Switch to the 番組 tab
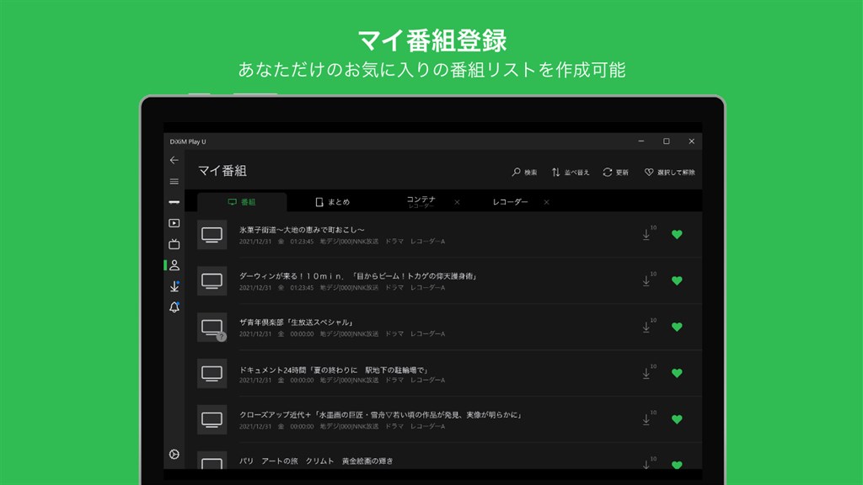863x485 pixels. coord(242,202)
